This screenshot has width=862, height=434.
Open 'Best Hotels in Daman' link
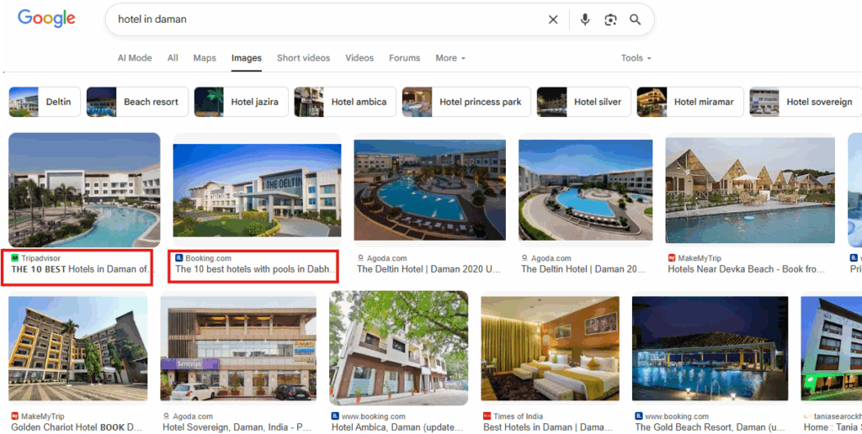(548, 427)
